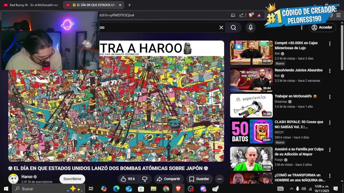This screenshot has height=193, width=344.
Task: Open Asesinó a su Familia video thumbnail
Action: pyautogui.click(x=251, y=159)
